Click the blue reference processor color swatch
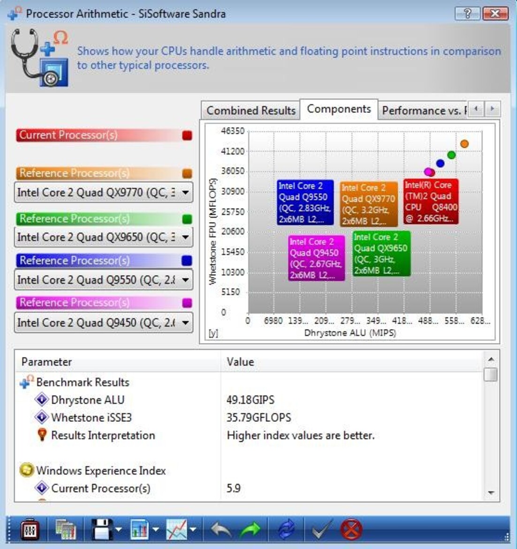 (x=187, y=261)
